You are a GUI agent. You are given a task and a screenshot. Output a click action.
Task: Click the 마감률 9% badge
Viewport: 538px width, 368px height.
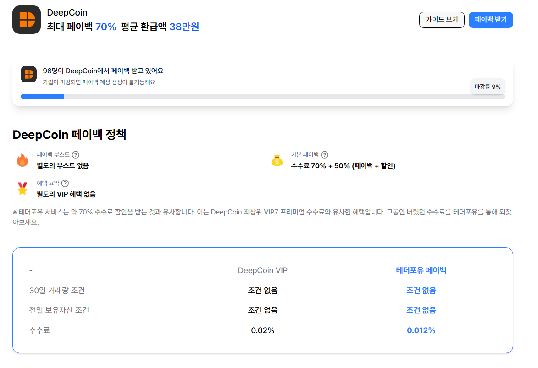tap(488, 87)
